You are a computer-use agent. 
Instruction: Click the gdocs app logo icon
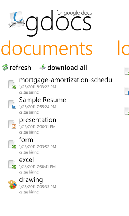(x=16, y=19)
